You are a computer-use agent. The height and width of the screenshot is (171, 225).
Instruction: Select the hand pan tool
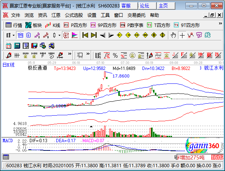tap(173, 35)
